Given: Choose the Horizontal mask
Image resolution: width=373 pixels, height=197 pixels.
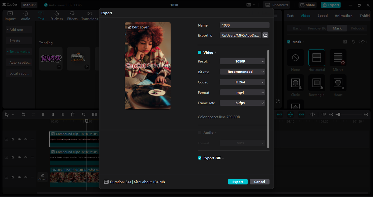Looking at the screenshot, I should click(x=317, y=58).
